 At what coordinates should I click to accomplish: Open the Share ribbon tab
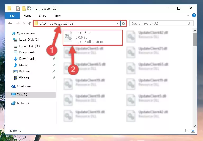coord(43,16)
